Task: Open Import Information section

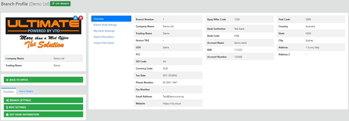Action: click(104, 43)
